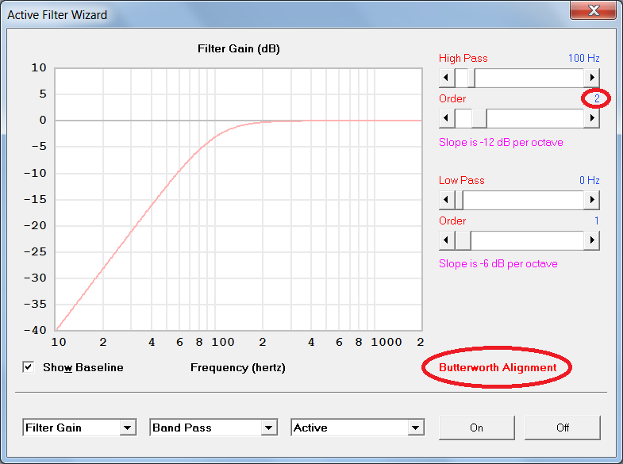Click the High Pass frequency left arrow
Screen dimensions: 623x464
[x=447, y=78]
